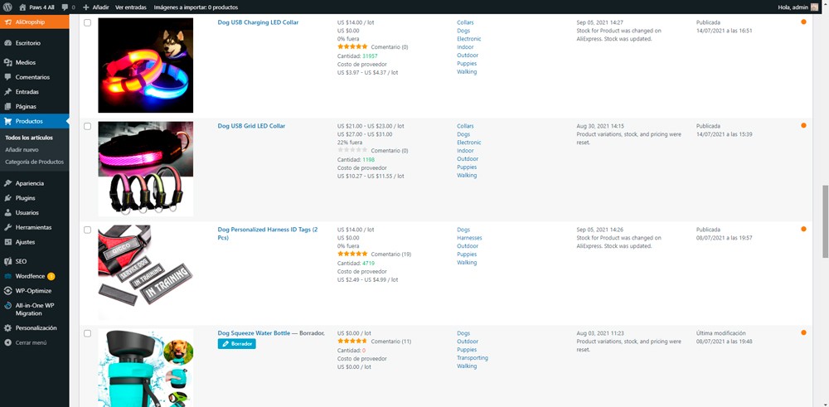Click the Comentarios sidebar icon

click(x=8, y=77)
